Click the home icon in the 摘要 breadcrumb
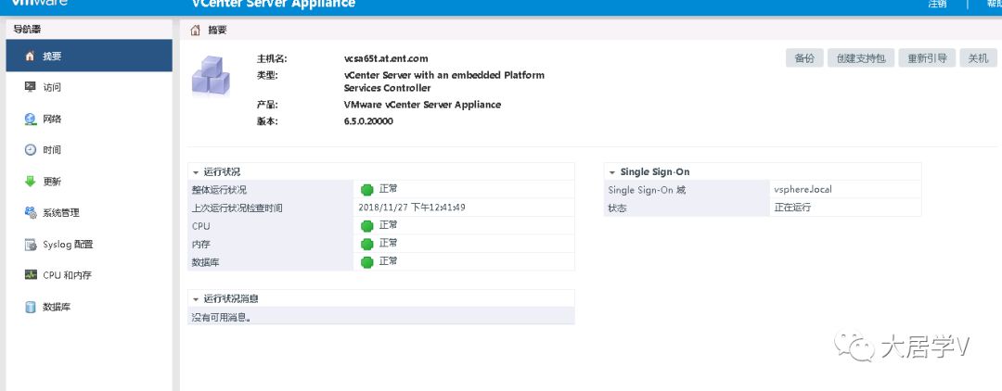Image resolution: width=1002 pixels, height=391 pixels. pos(196,30)
